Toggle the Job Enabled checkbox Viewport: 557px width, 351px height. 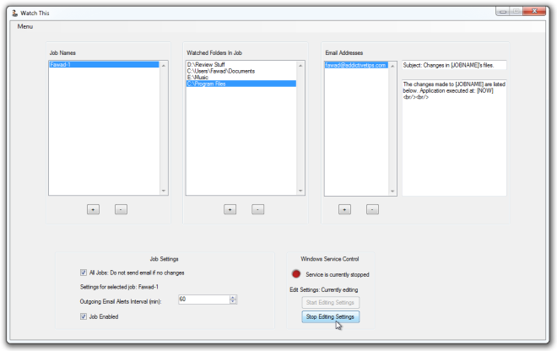(84, 316)
